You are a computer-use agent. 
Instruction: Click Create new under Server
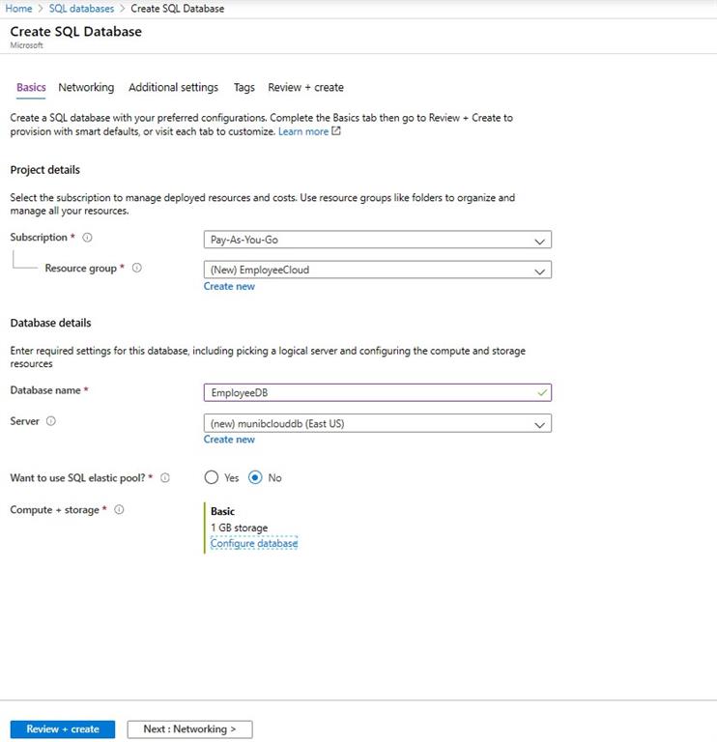click(229, 440)
